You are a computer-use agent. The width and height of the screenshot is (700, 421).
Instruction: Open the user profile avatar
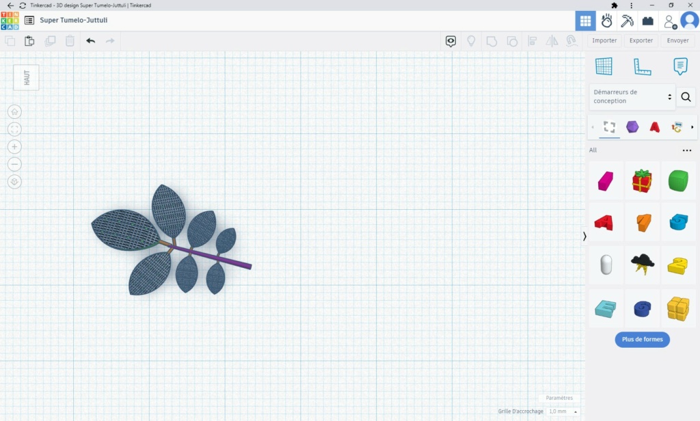click(690, 21)
